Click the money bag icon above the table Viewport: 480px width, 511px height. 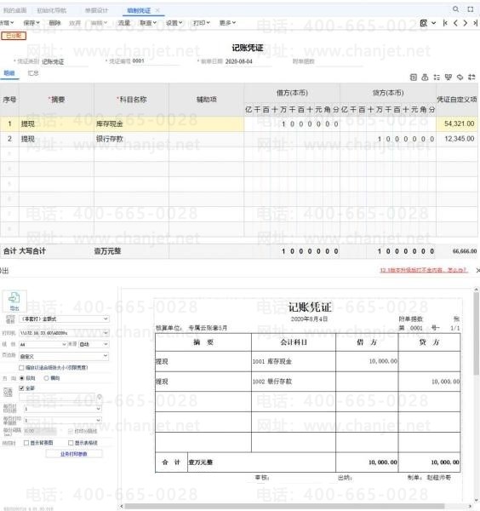[425, 77]
